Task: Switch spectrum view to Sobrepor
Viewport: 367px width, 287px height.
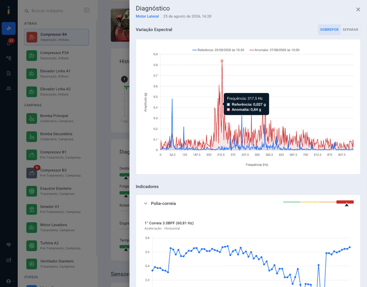Action: (x=329, y=30)
